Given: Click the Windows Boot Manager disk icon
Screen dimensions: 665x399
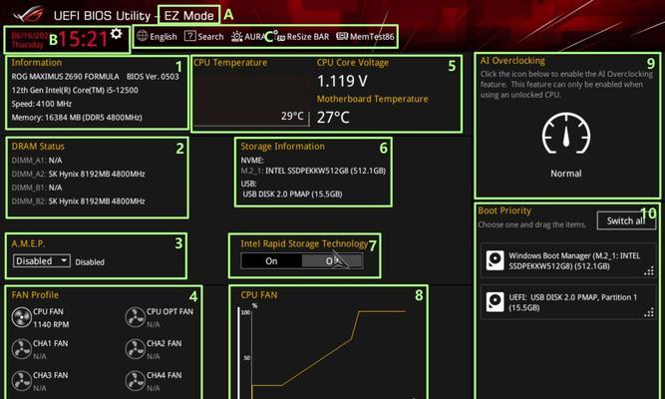Looking at the screenshot, I should click(495, 260).
